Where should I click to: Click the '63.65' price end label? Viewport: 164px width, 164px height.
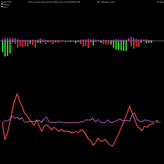coord(158,122)
